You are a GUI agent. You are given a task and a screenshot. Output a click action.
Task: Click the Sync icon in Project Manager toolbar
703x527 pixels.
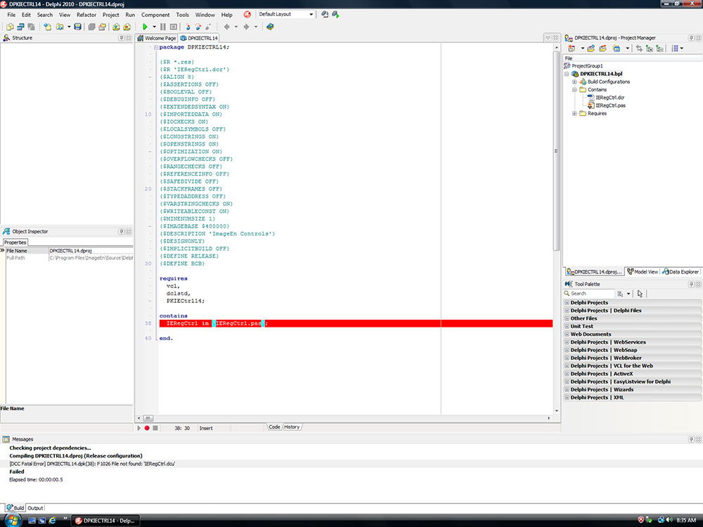coord(639,48)
